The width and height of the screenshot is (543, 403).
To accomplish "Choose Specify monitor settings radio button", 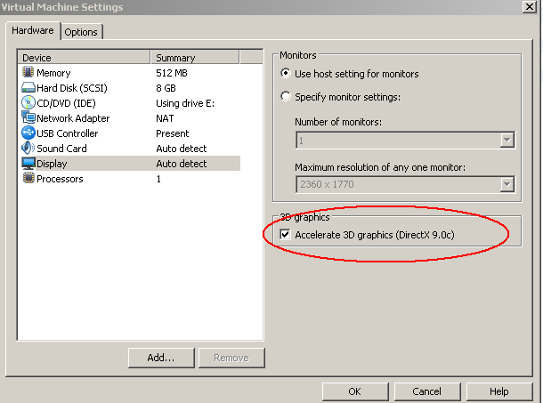I will click(286, 97).
